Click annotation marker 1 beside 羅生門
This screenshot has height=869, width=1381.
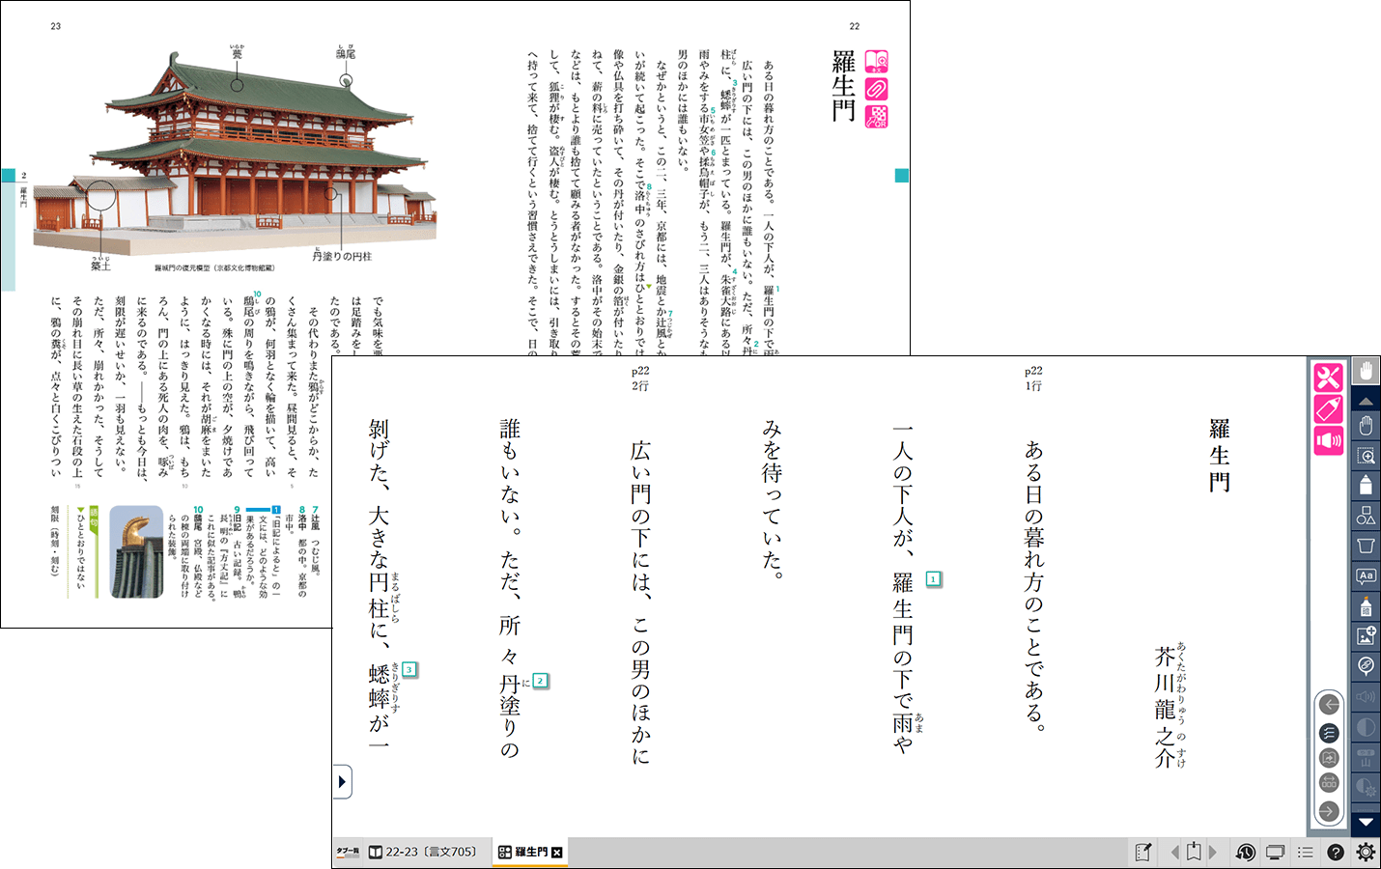point(933,579)
